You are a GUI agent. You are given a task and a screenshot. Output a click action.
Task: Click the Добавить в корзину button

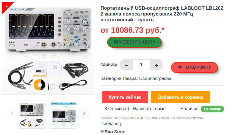coord(180,97)
